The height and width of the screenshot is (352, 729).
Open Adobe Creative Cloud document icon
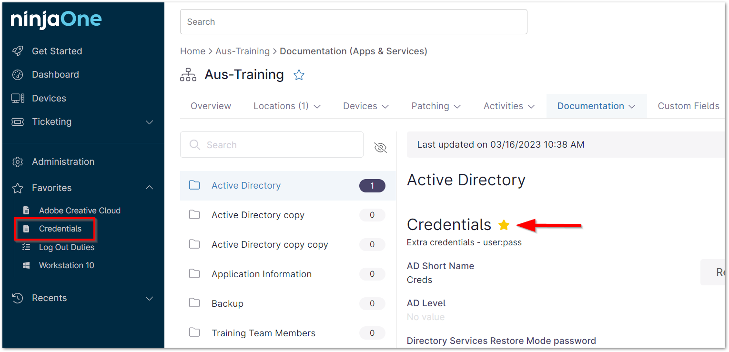[x=27, y=211]
